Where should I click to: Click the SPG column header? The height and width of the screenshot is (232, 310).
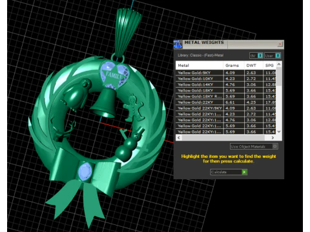click(269, 65)
